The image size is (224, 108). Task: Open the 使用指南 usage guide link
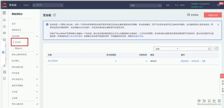point(193,15)
